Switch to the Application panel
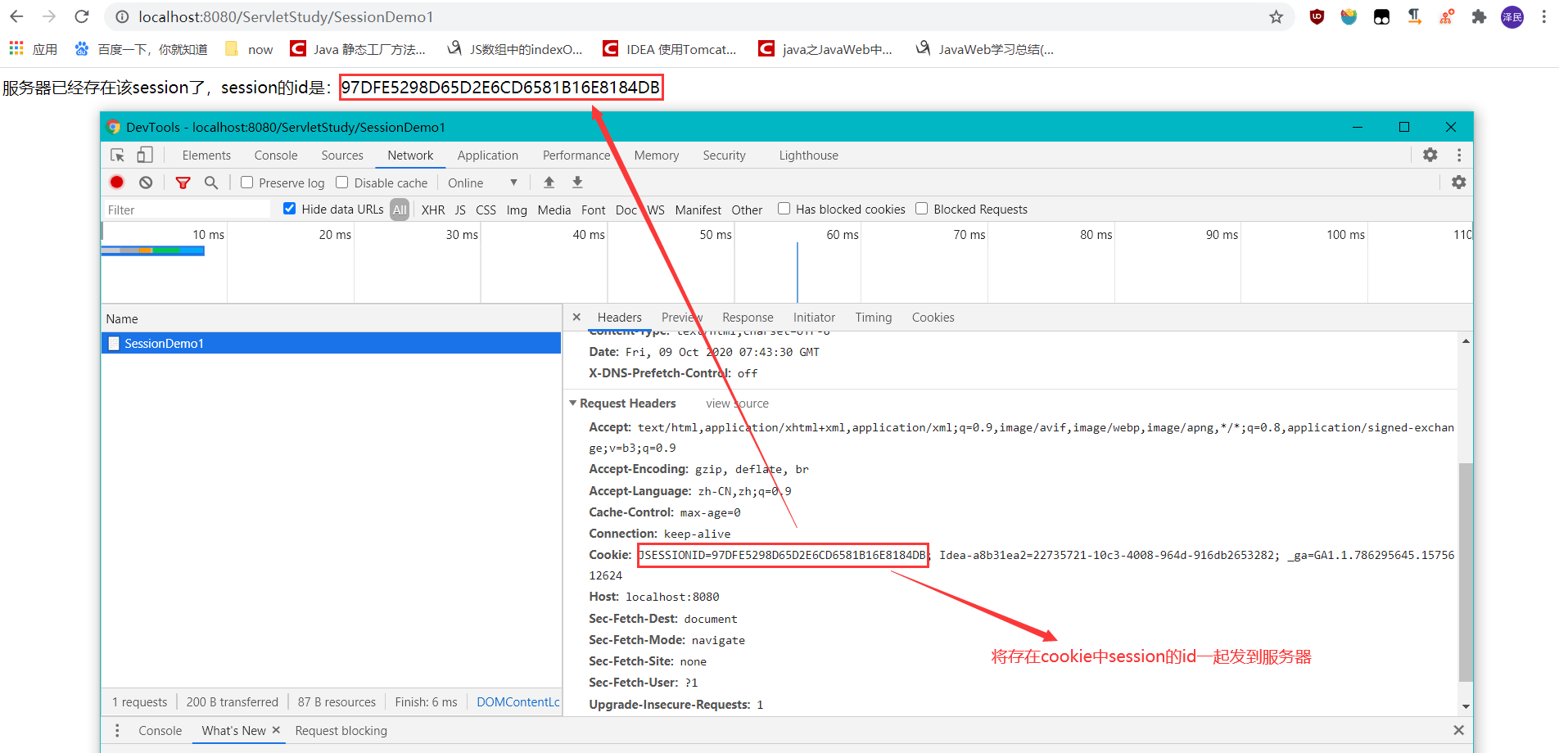The height and width of the screenshot is (753, 1559). (488, 156)
